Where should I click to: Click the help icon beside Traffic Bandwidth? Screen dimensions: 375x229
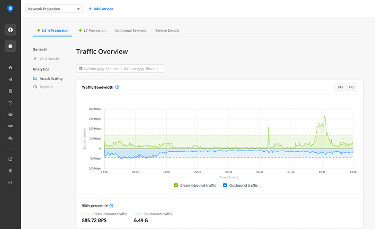coord(117,87)
